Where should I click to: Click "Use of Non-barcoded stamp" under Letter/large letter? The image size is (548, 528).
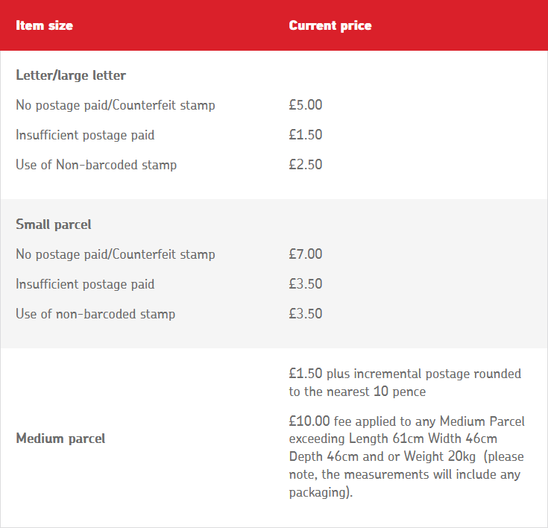[96, 165]
